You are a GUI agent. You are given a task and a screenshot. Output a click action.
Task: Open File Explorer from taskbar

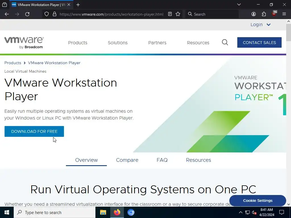tap(103, 212)
